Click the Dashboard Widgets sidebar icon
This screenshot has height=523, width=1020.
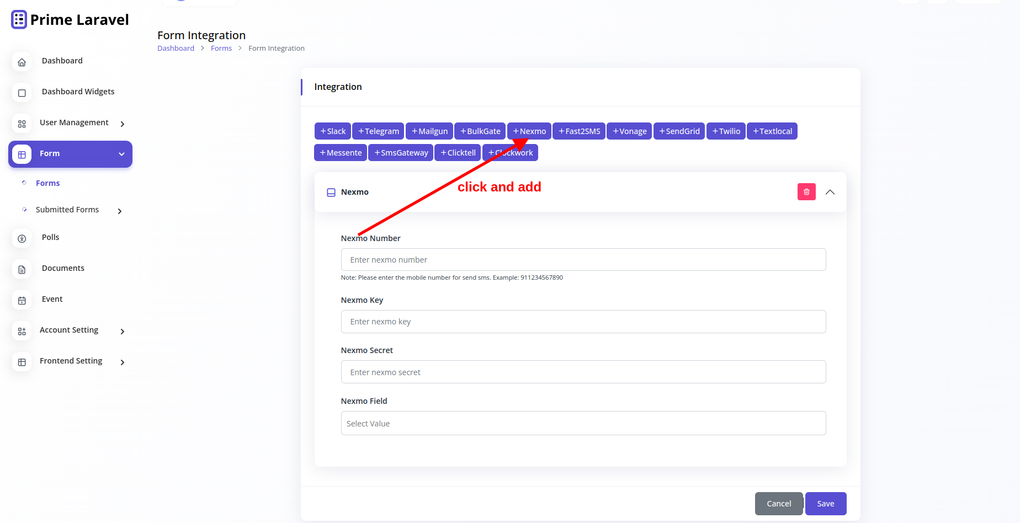(x=22, y=93)
